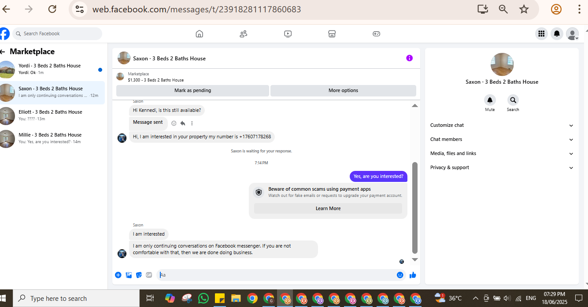
Task: Click the chat scrollbar down arrow
Action: coord(414,260)
